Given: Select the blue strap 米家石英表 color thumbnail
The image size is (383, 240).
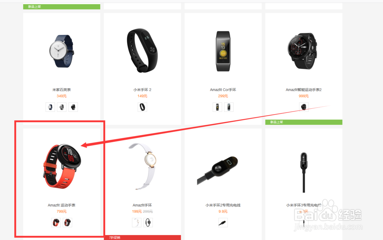Looking at the screenshot, I should (50, 107).
